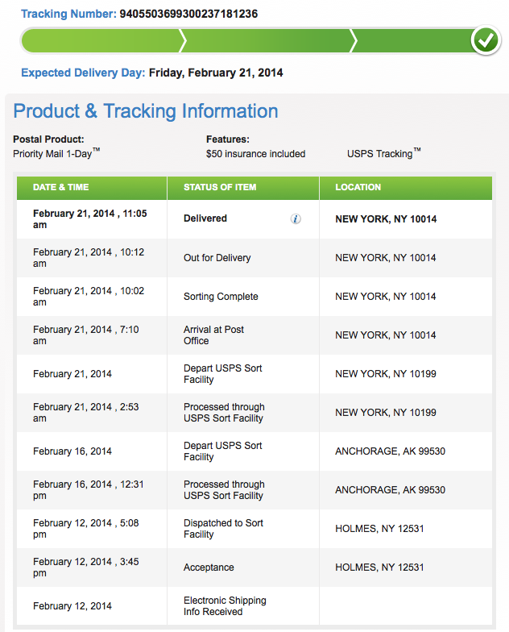Click the $50 insurance included feature
The width and height of the screenshot is (509, 632).
(255, 154)
